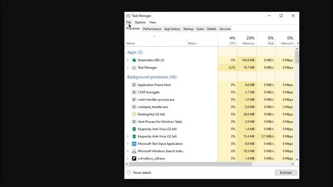This screenshot has width=333, height=187.
Task: Switch to the Performance tab
Action: coord(152,29)
